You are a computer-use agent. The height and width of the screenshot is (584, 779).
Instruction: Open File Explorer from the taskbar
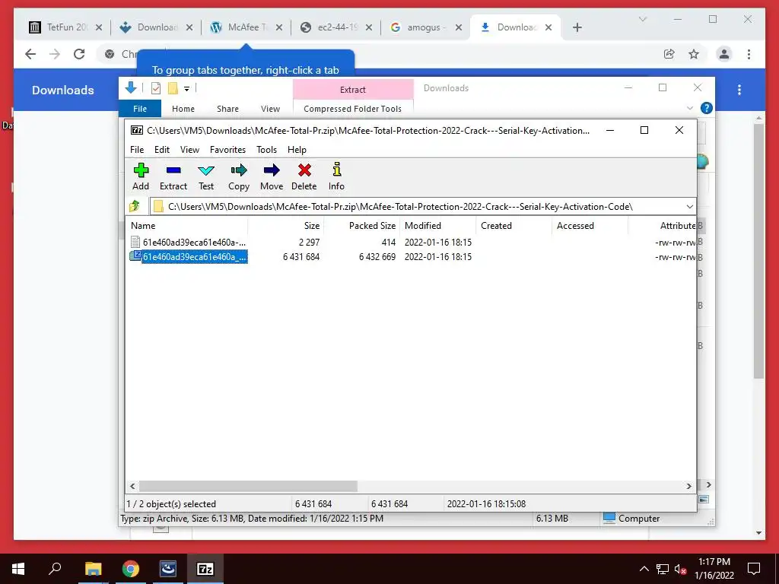click(x=93, y=569)
